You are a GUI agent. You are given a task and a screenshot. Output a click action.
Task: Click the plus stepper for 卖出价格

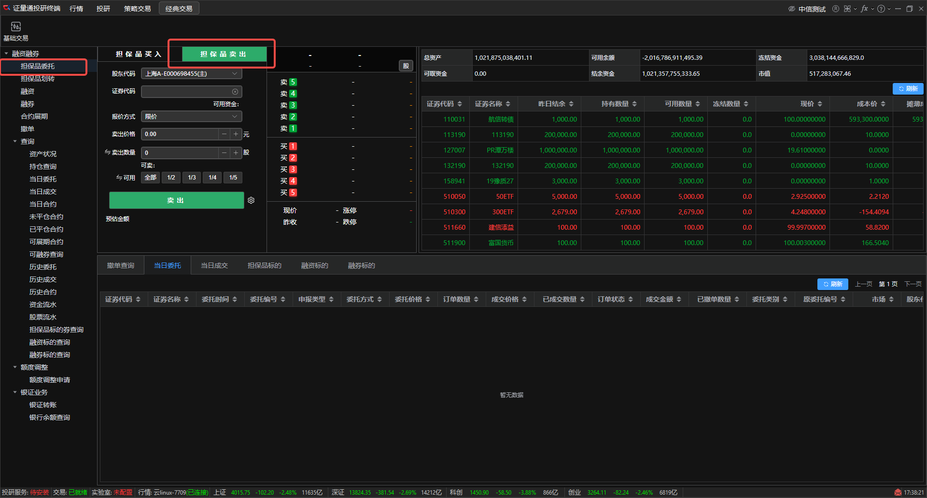[x=236, y=134]
